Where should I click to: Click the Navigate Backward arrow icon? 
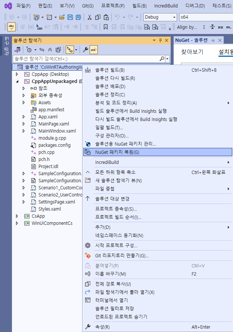click(12, 17)
